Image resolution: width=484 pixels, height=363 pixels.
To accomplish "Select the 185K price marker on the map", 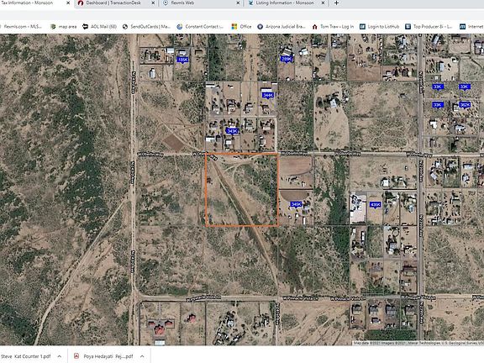I will 182,60.
